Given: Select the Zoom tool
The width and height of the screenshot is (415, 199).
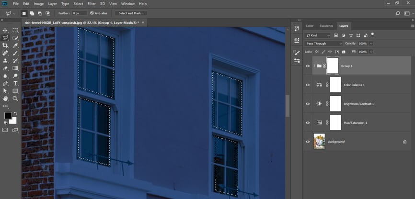Looking at the screenshot, I should 15,99.
